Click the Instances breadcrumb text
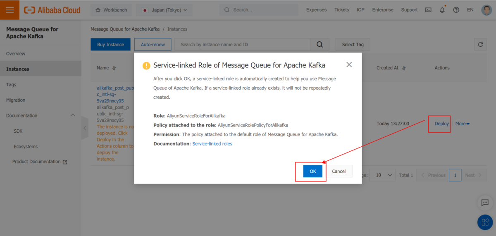The image size is (496, 236). click(x=177, y=29)
